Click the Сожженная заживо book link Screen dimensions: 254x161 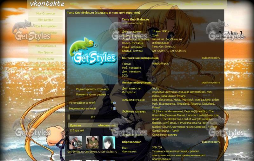[164, 135]
